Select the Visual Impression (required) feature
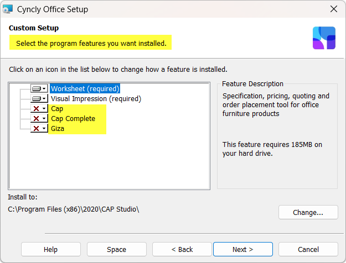 tap(96, 99)
